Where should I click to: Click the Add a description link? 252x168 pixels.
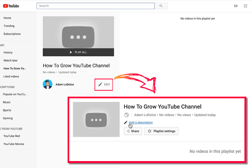coord(141,123)
